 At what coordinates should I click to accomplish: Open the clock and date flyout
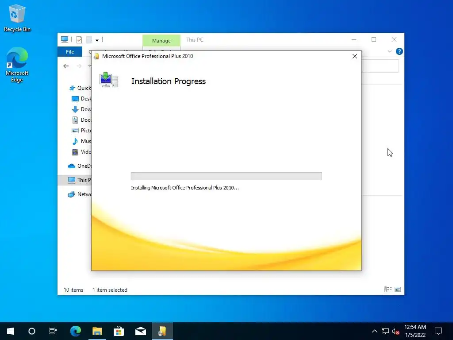pos(415,331)
